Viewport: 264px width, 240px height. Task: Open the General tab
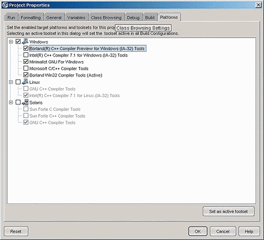coord(54,17)
